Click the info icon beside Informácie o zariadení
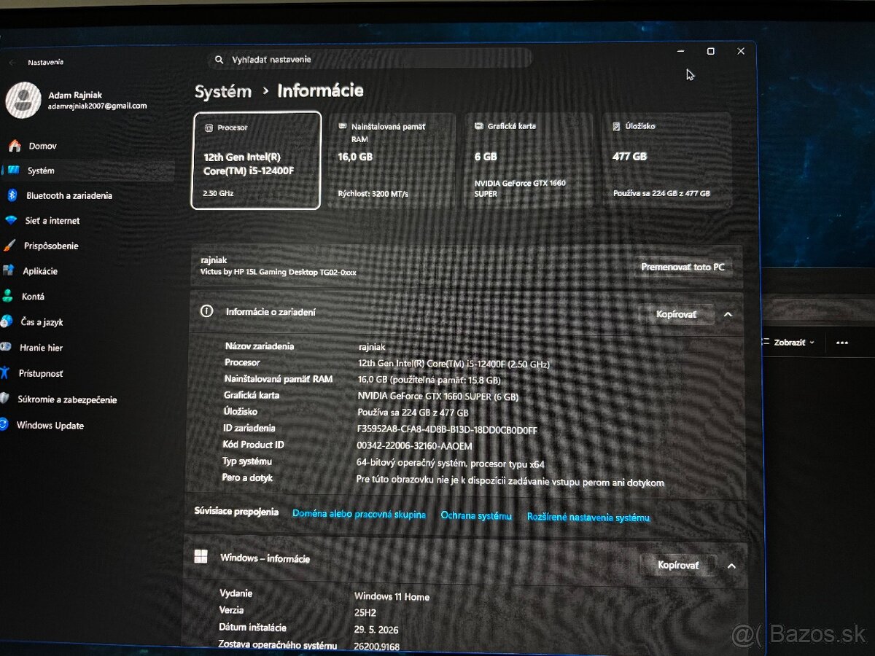The width and height of the screenshot is (875, 656). pyautogui.click(x=207, y=311)
